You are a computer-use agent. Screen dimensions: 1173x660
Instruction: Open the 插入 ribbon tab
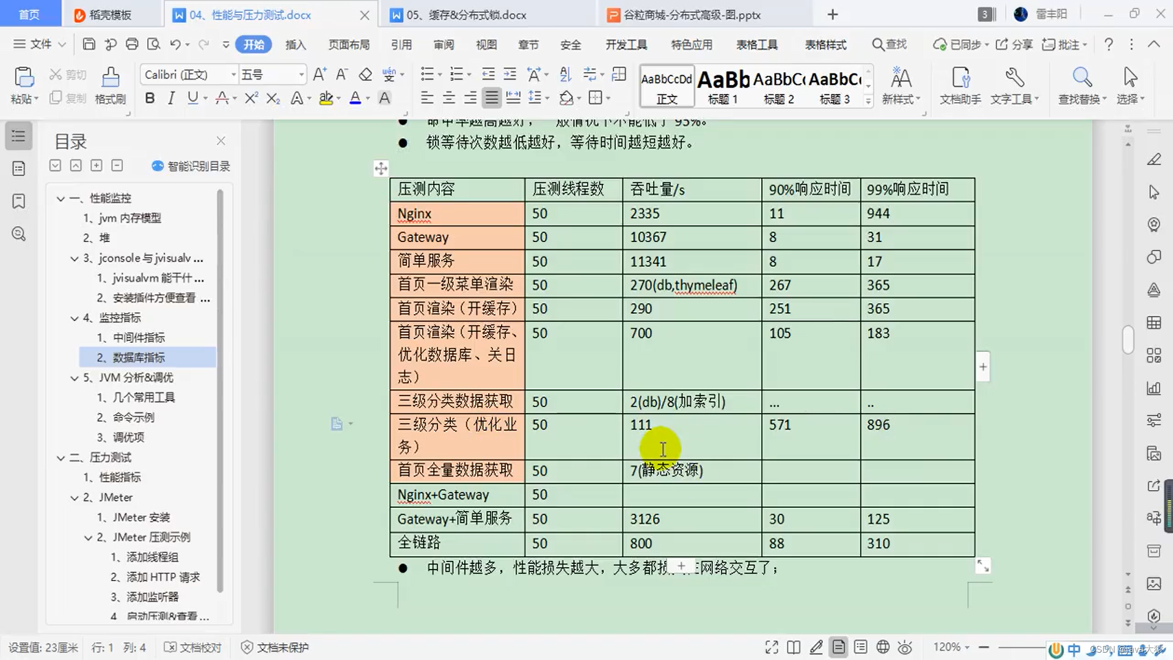pyautogui.click(x=295, y=45)
